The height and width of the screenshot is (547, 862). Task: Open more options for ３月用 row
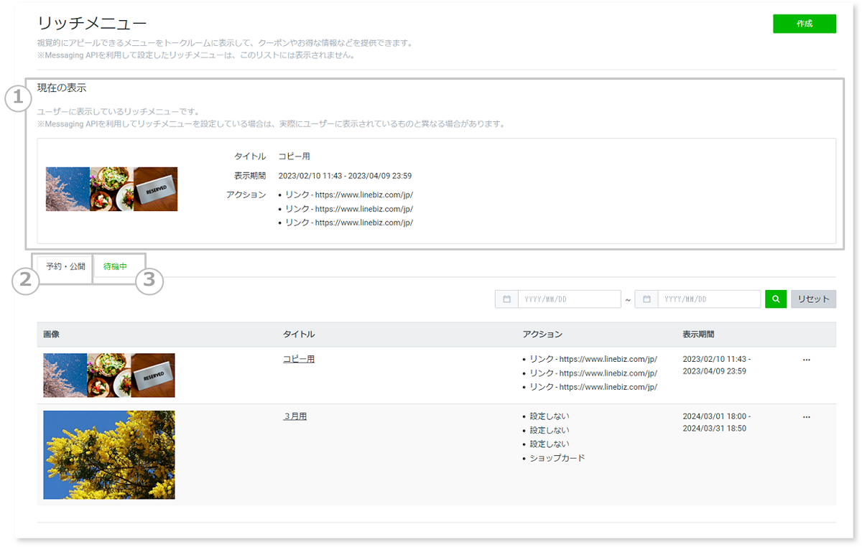(806, 416)
